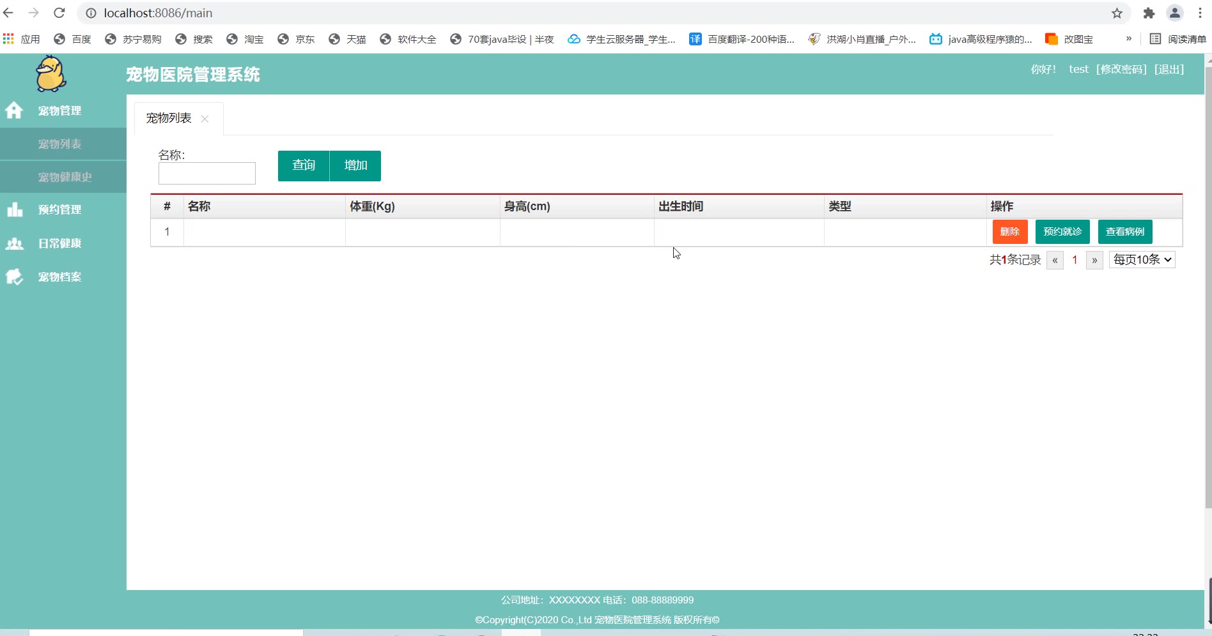Click the browser address bar URL
1212x636 pixels.
[158, 13]
